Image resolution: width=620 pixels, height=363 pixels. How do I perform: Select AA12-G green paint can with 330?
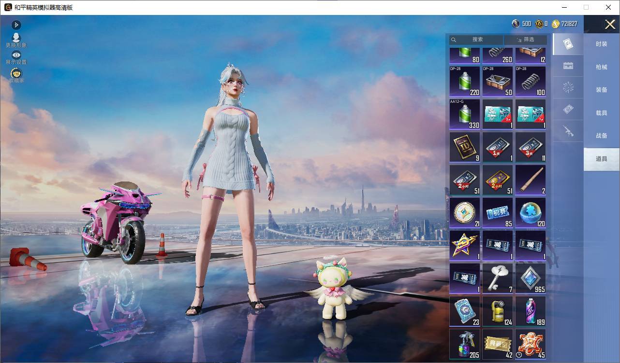pyautogui.click(x=465, y=114)
